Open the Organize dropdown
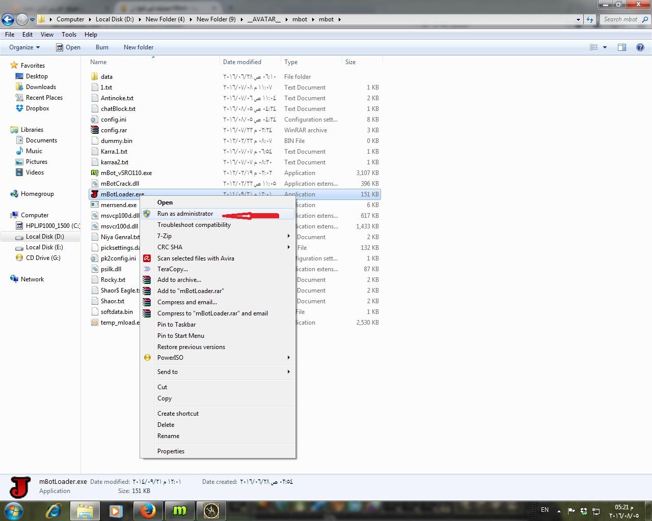652x521 pixels. (x=24, y=47)
